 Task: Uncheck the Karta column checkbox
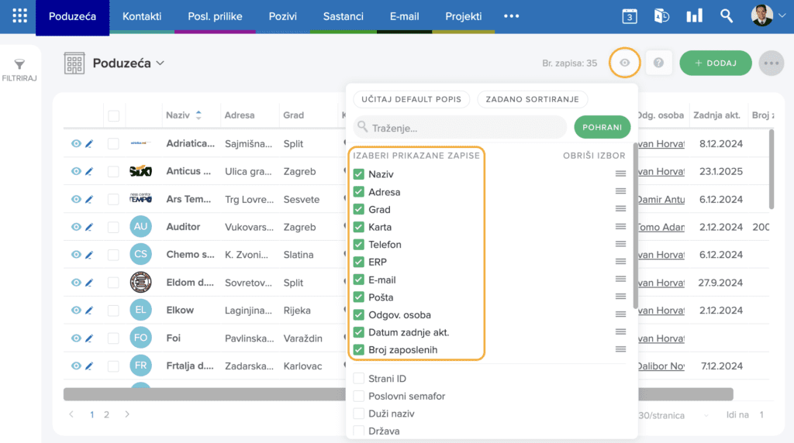pyautogui.click(x=359, y=227)
